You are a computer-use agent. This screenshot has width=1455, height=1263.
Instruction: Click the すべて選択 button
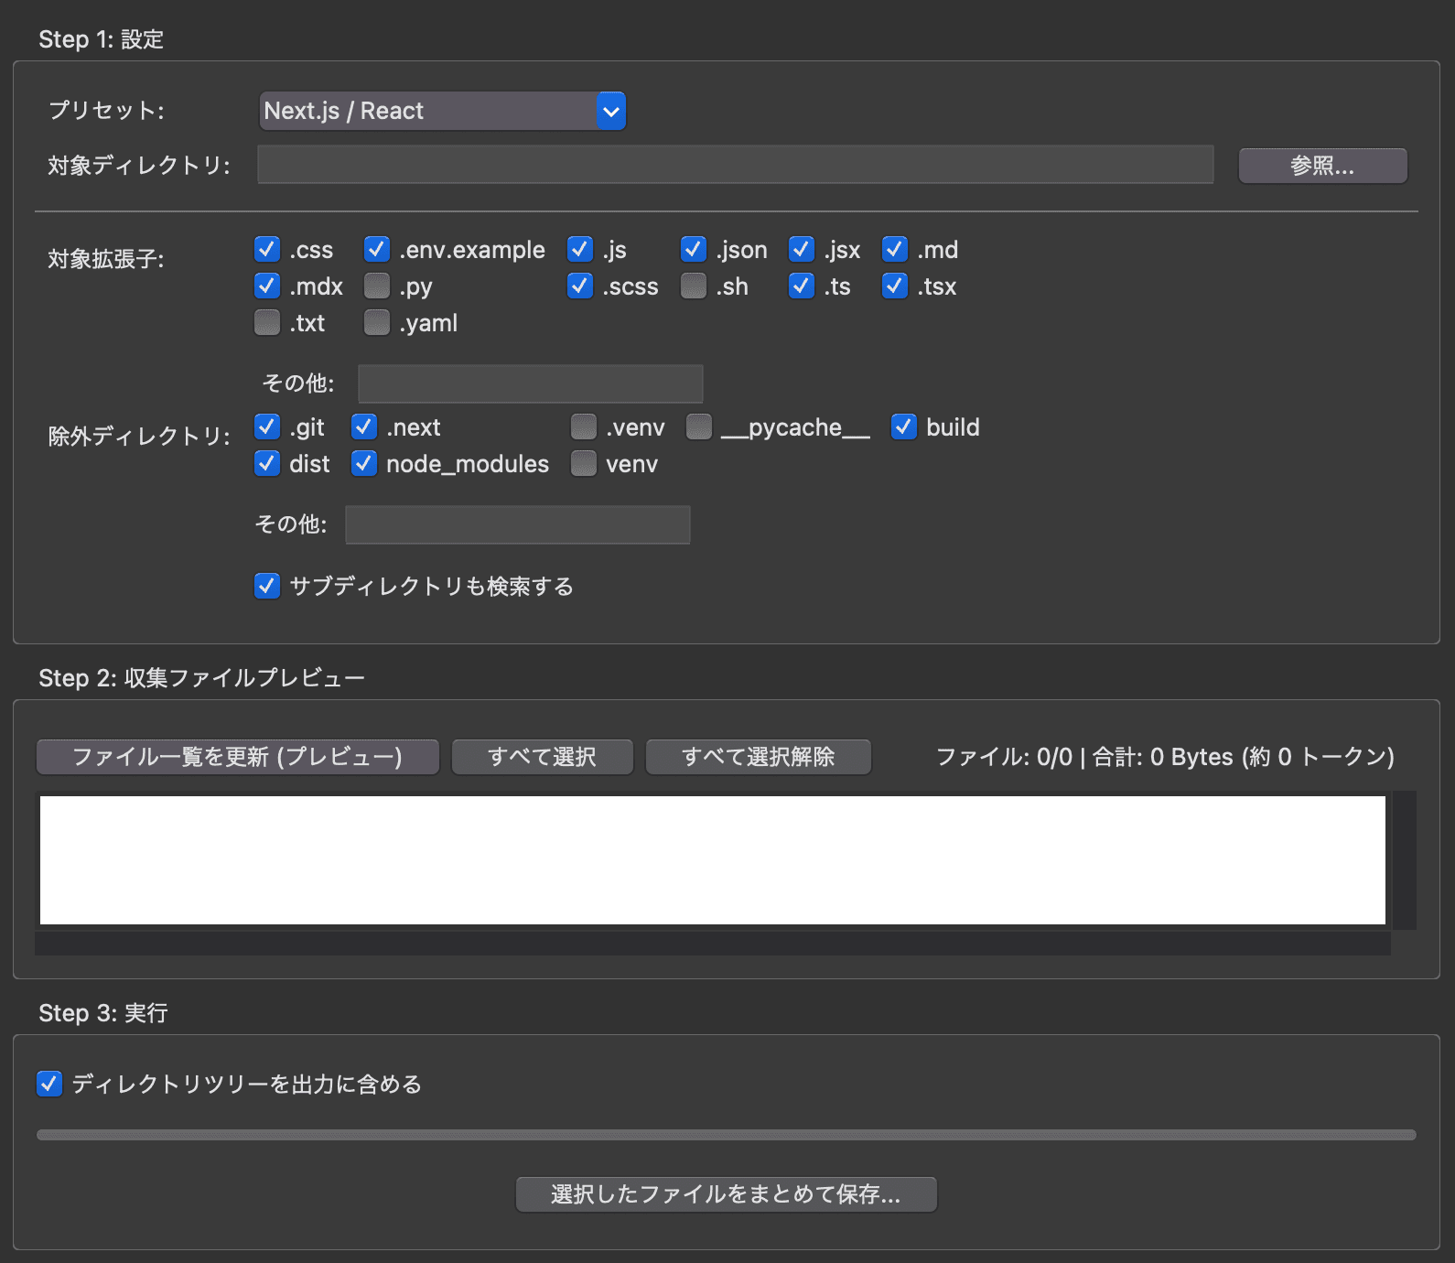[543, 757]
